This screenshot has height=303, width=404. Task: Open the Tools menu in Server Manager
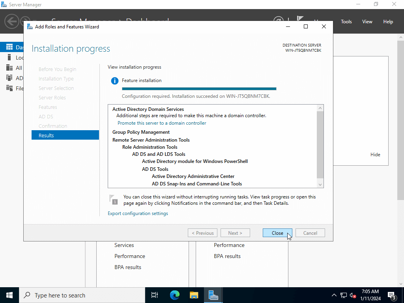[x=346, y=22]
